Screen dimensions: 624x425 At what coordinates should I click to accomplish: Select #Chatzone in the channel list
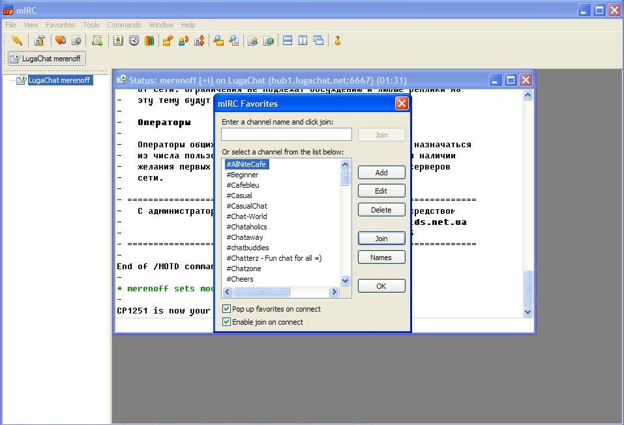coord(244,268)
